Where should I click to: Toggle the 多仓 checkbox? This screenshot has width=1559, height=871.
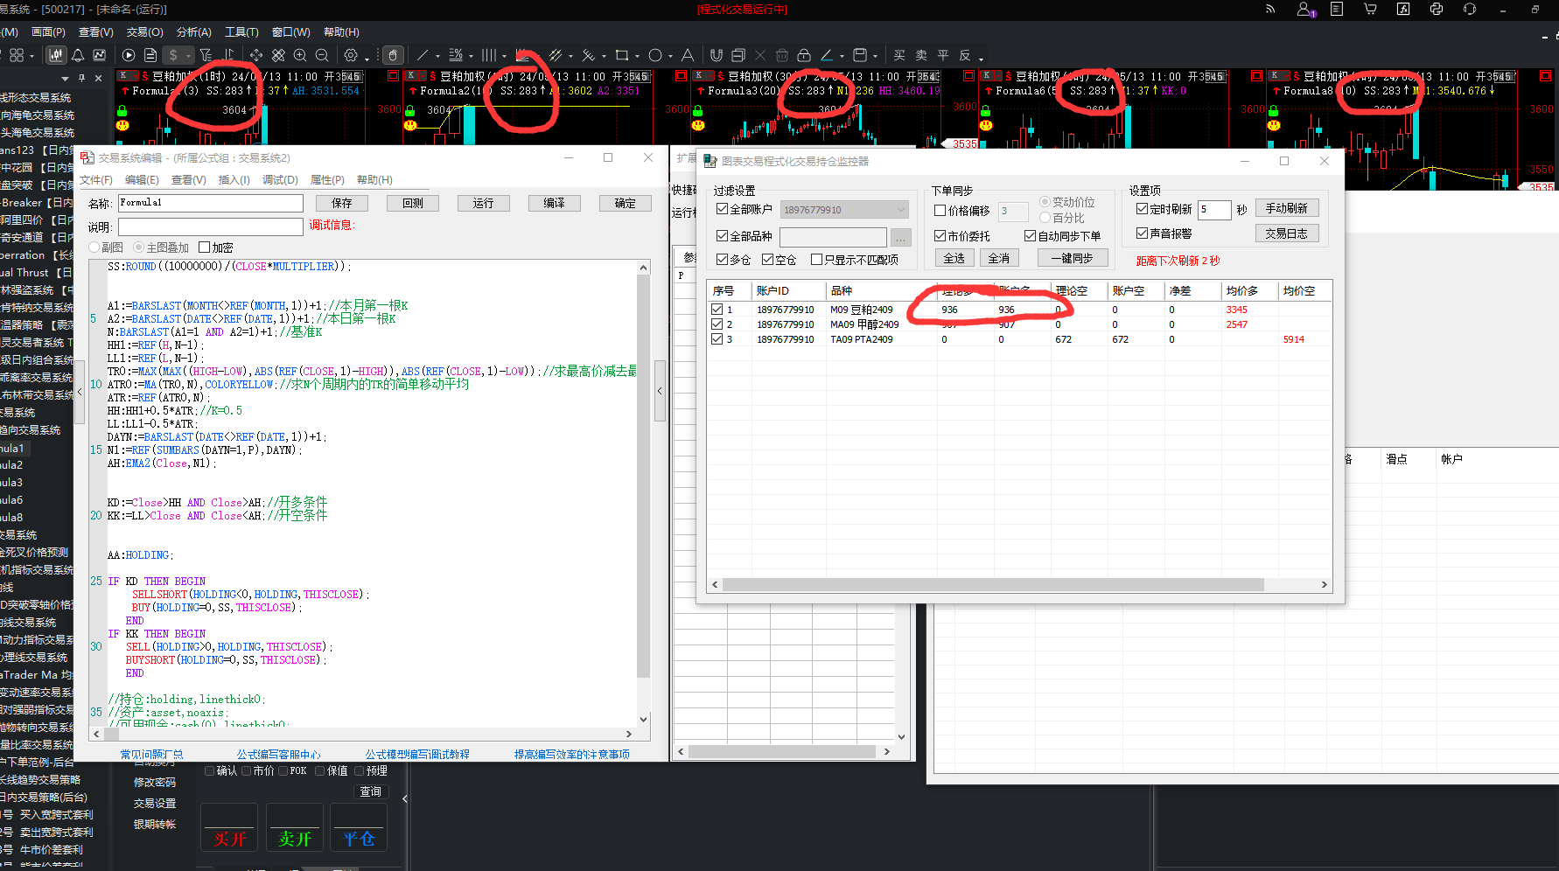coord(722,260)
